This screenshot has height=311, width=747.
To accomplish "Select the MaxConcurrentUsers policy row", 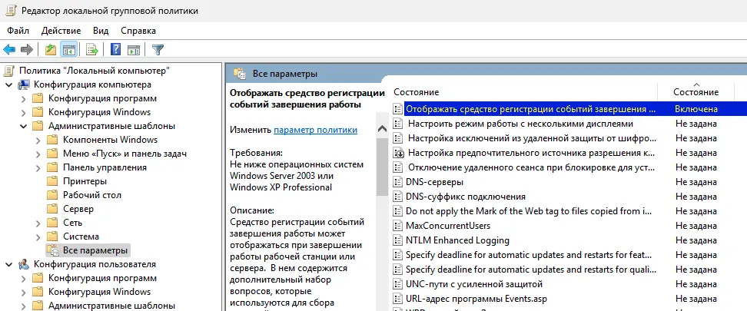I will (448, 226).
